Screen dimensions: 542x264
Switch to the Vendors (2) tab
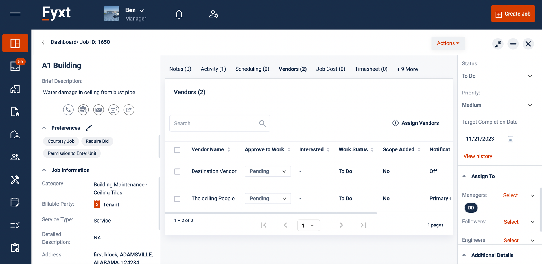click(x=293, y=69)
